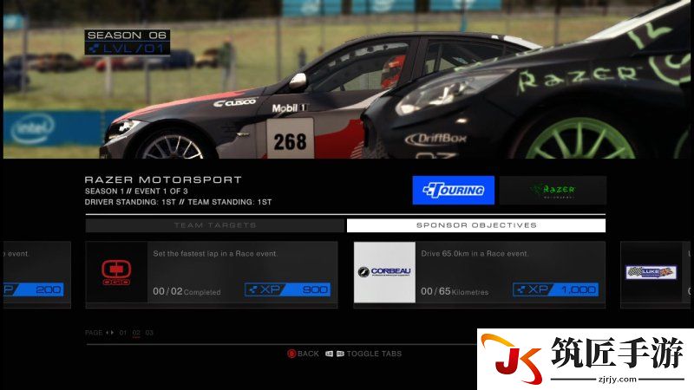This screenshot has height=390, width=694.
Task: Select the Corbeau sponsor logo
Action: point(384,272)
